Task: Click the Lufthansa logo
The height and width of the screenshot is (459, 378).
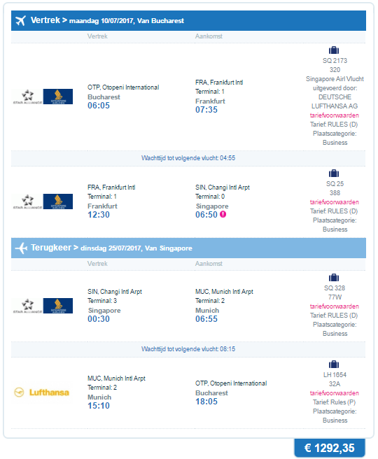Action: tap(41, 393)
